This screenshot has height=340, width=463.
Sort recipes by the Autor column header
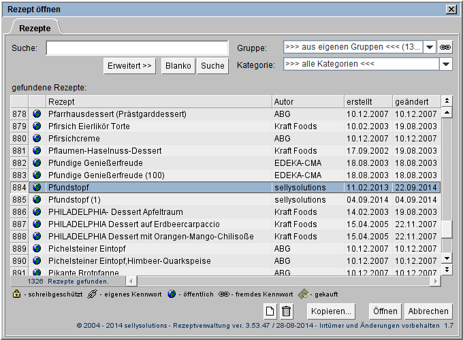point(306,101)
